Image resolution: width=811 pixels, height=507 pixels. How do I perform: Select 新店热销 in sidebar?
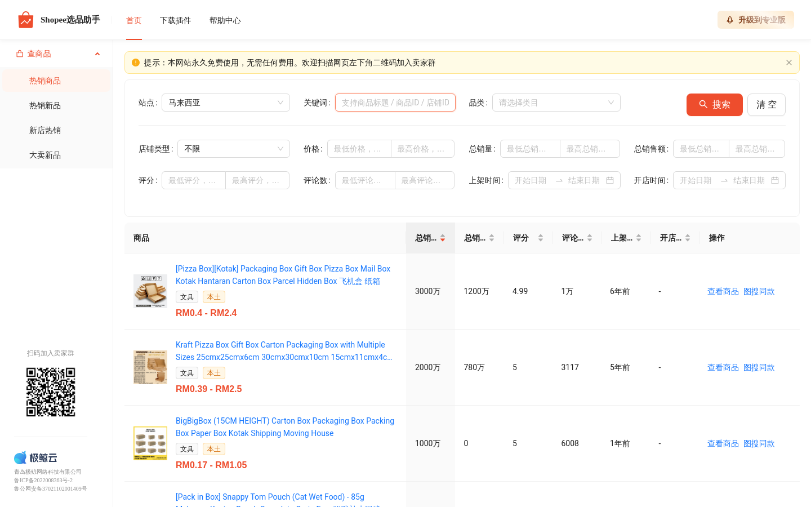pyautogui.click(x=56, y=130)
